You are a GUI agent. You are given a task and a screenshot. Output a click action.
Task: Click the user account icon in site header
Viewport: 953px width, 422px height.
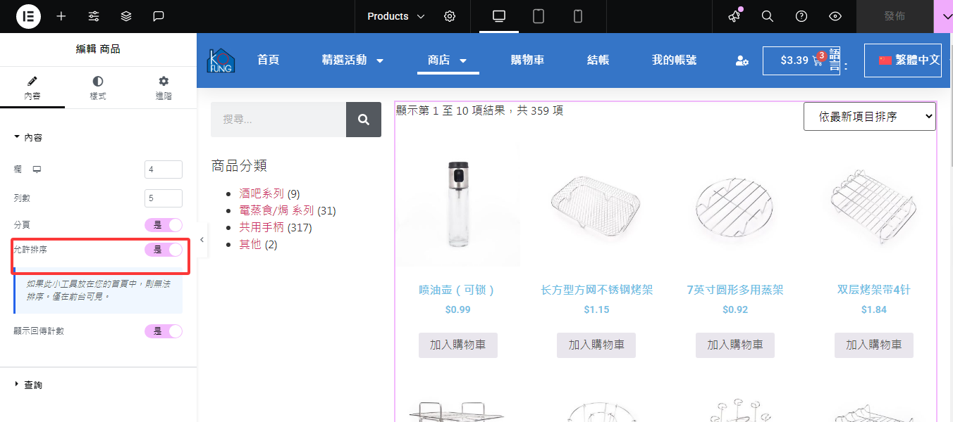tap(742, 61)
